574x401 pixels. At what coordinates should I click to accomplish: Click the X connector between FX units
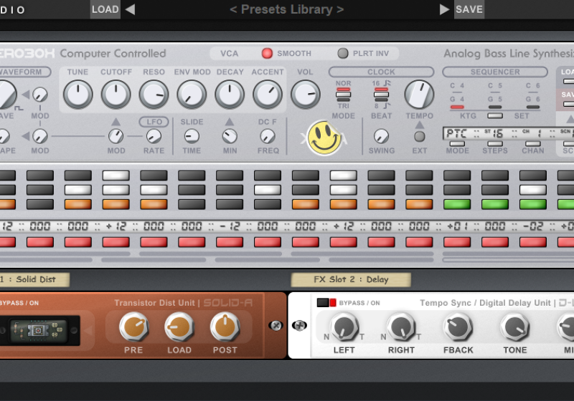pyautogui.click(x=276, y=325)
